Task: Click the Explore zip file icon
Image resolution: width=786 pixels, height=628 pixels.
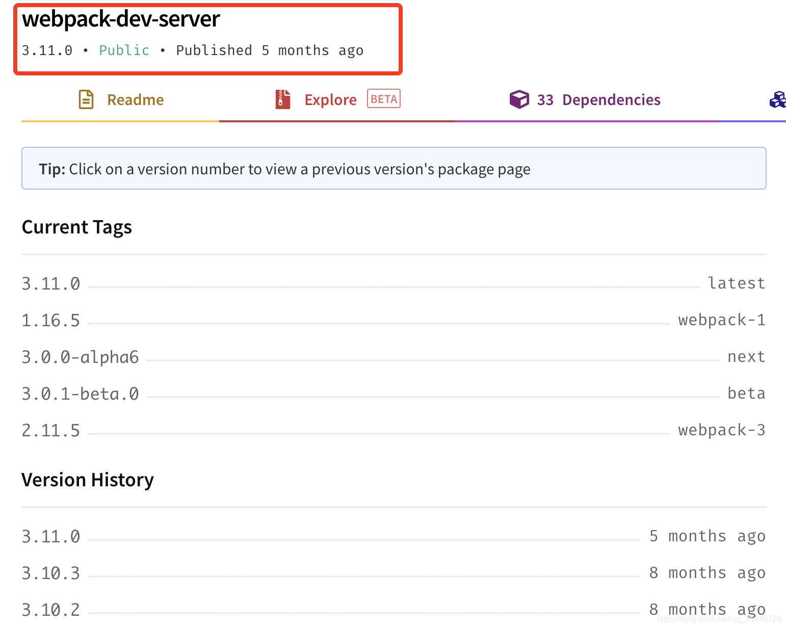Action: 283,99
